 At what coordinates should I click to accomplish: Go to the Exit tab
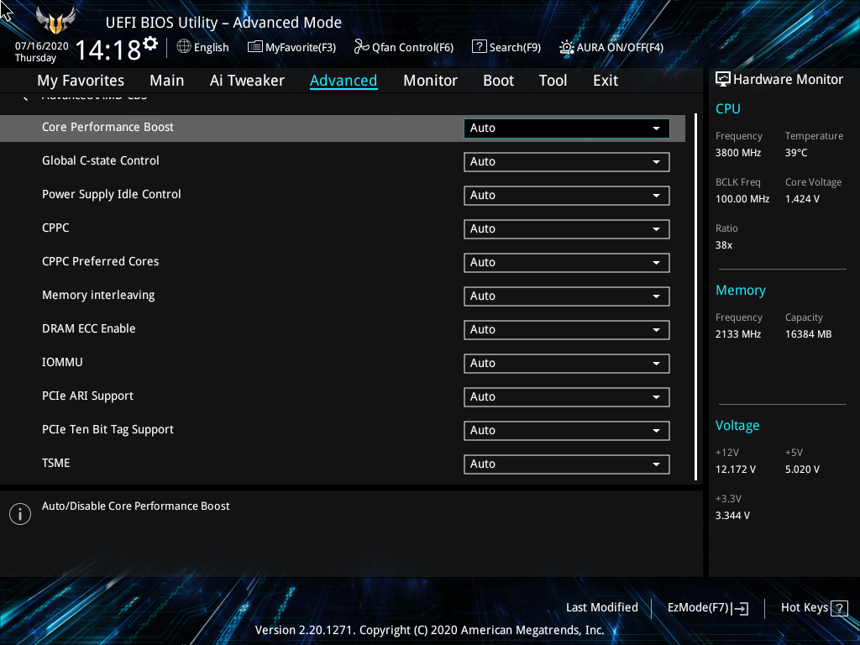point(606,81)
